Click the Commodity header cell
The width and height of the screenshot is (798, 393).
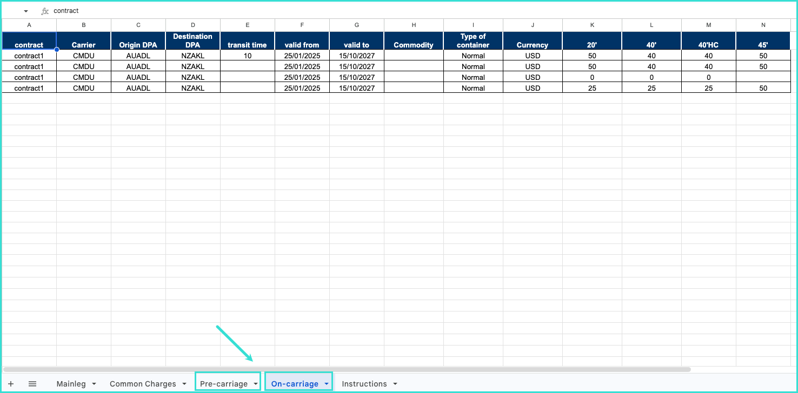coord(414,41)
